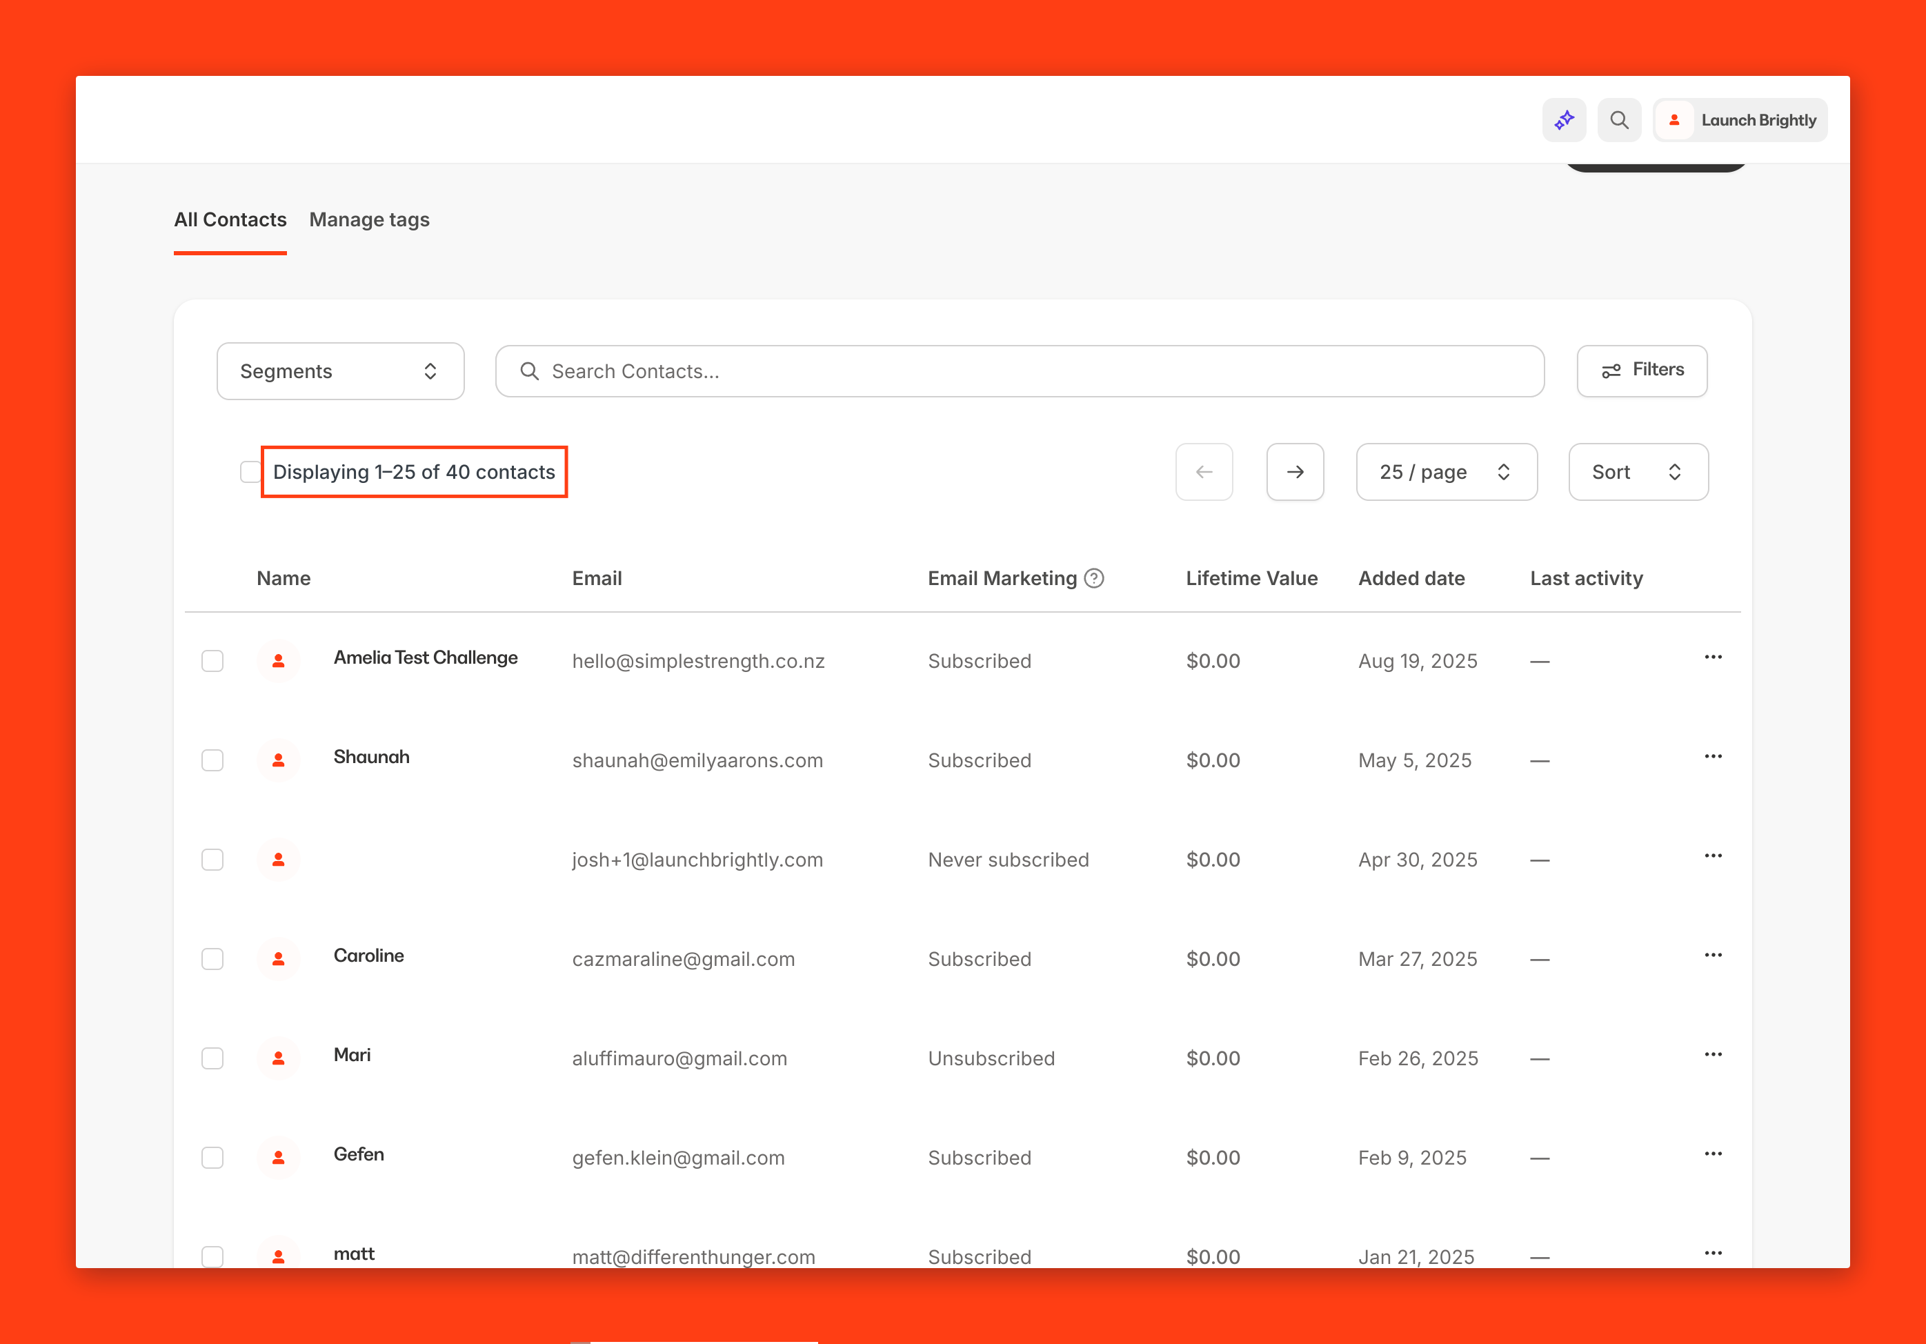1926x1344 pixels.
Task: Click avatar icon beside Caroline
Action: point(279,959)
